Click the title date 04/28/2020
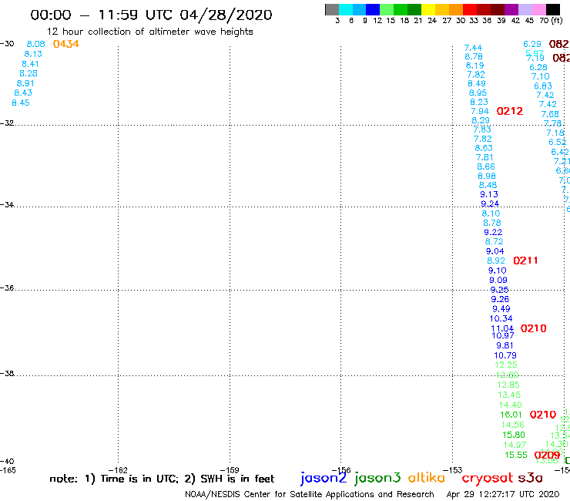The image size is (570, 501). 226,15
